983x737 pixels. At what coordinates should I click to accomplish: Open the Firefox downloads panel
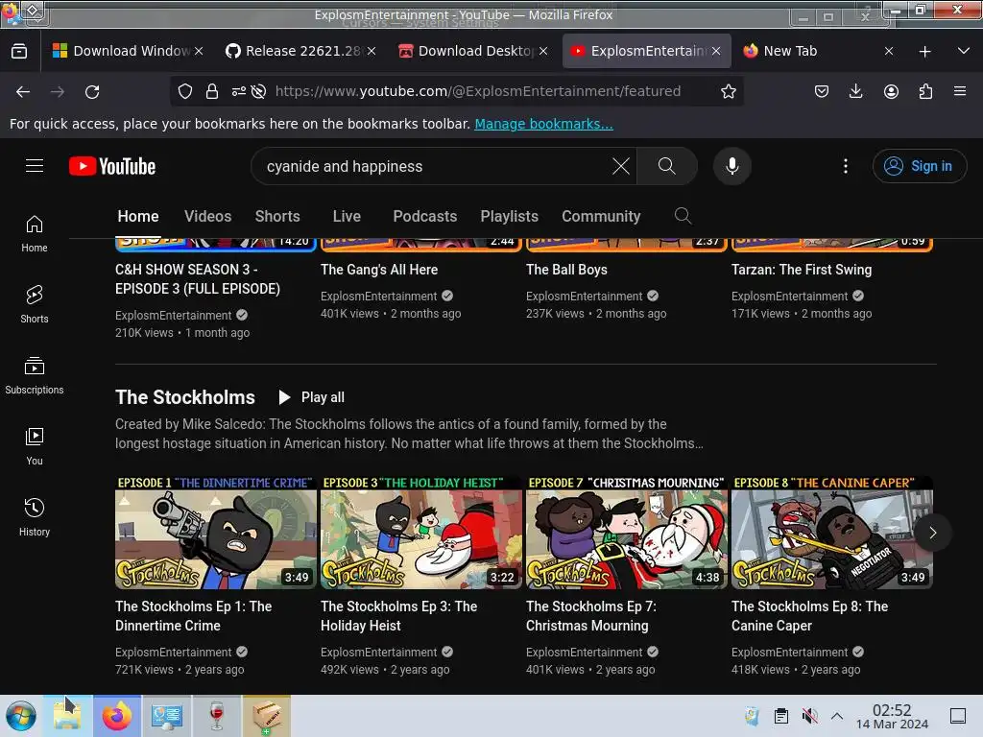855,91
